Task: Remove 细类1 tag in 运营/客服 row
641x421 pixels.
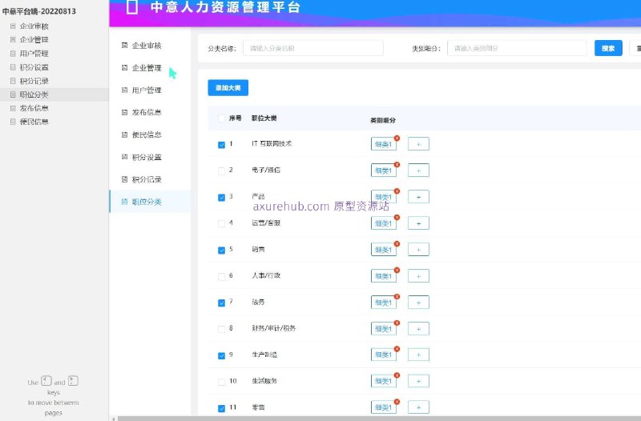Action: click(397, 217)
